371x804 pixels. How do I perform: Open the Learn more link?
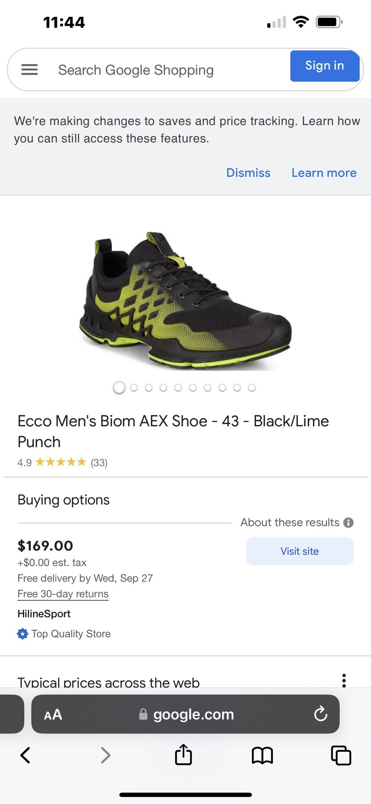pos(324,173)
